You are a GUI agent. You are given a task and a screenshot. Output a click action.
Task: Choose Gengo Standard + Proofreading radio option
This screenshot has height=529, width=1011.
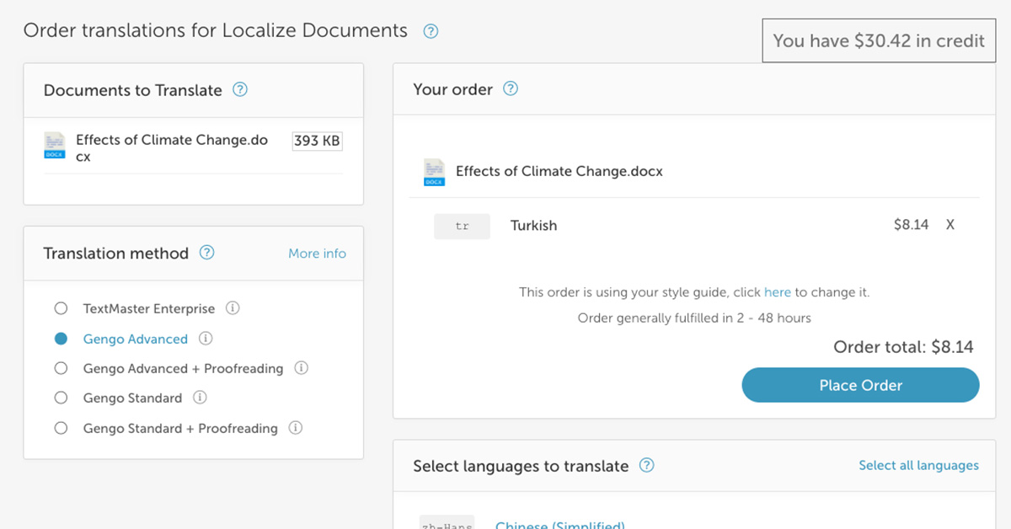click(61, 428)
